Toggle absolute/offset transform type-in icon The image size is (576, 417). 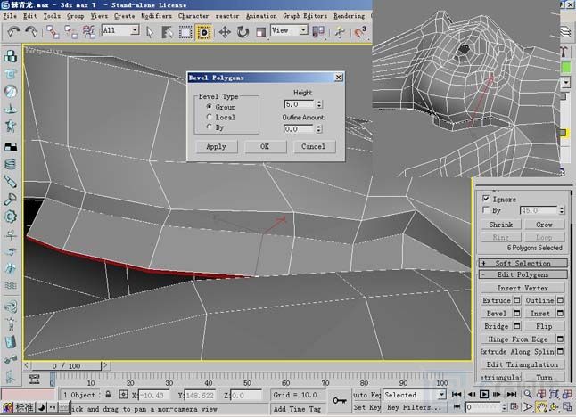click(123, 395)
